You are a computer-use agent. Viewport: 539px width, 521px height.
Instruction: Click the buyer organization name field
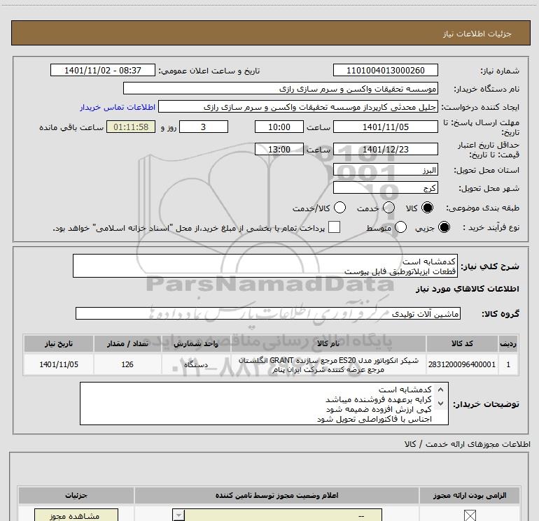(281, 89)
